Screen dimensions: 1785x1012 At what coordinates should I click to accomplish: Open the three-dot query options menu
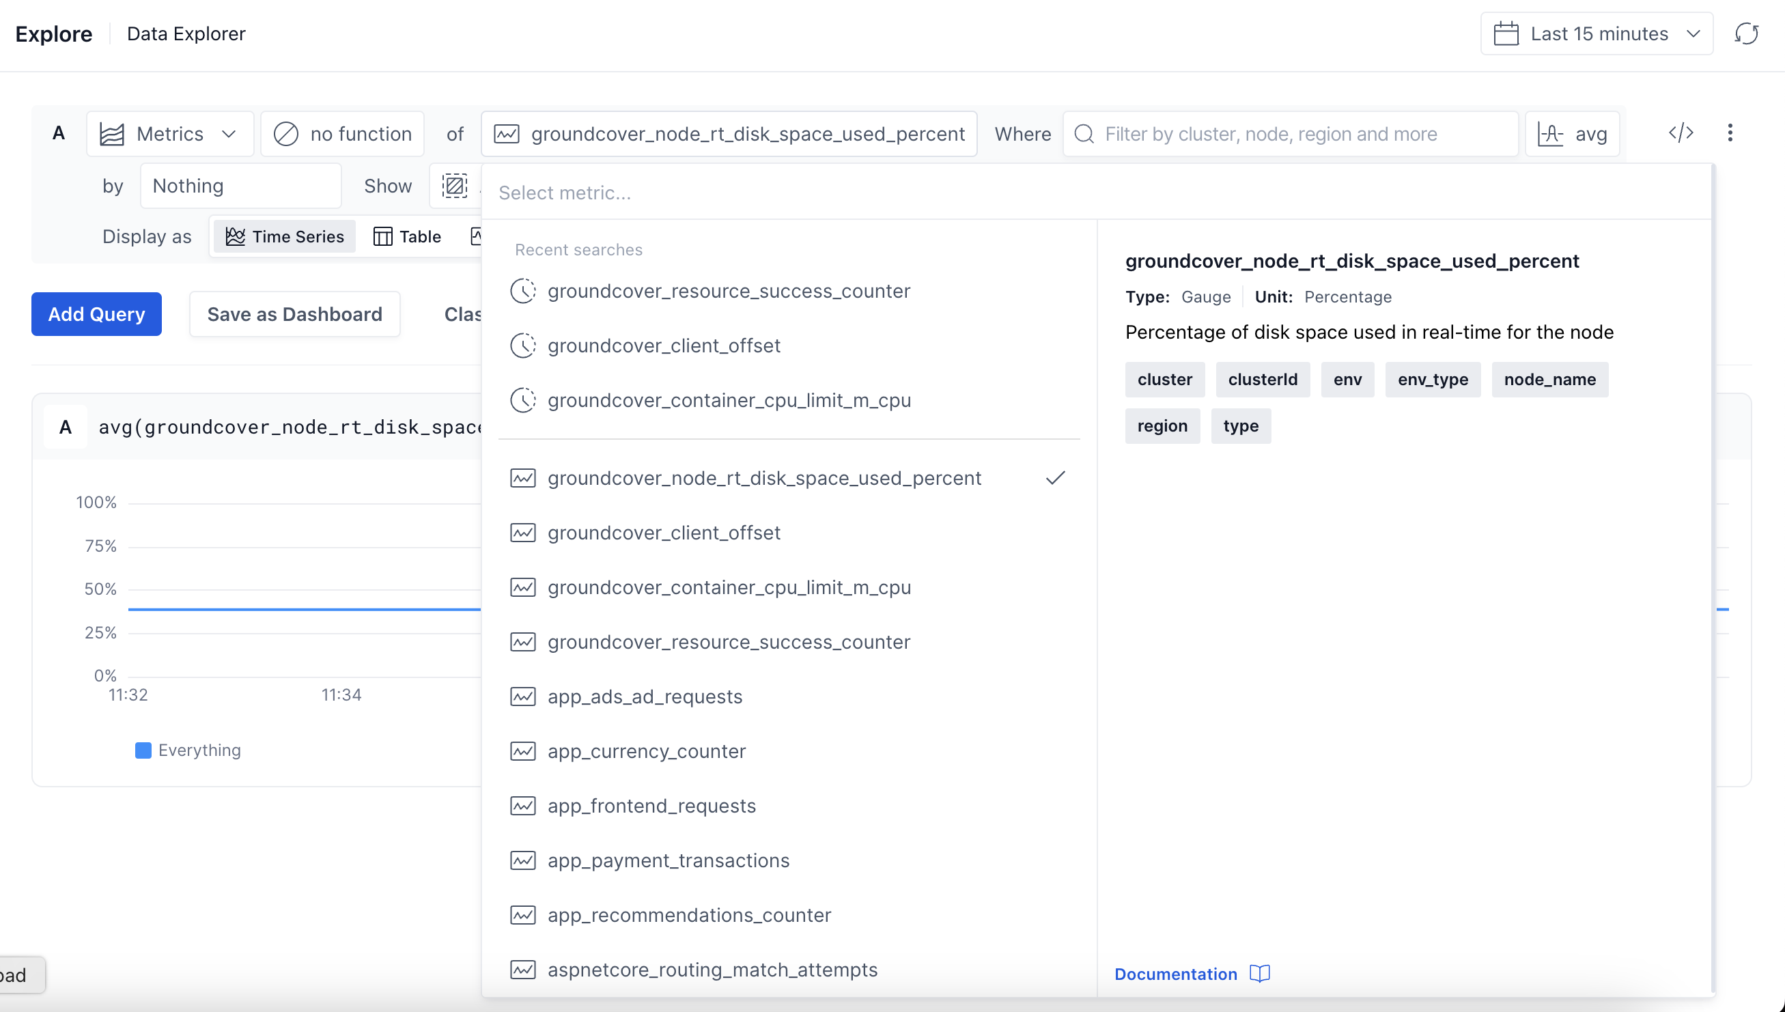click(x=1730, y=132)
